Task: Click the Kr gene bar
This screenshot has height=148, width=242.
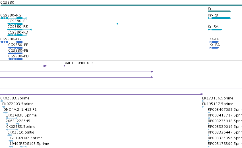Action: [220, 11]
